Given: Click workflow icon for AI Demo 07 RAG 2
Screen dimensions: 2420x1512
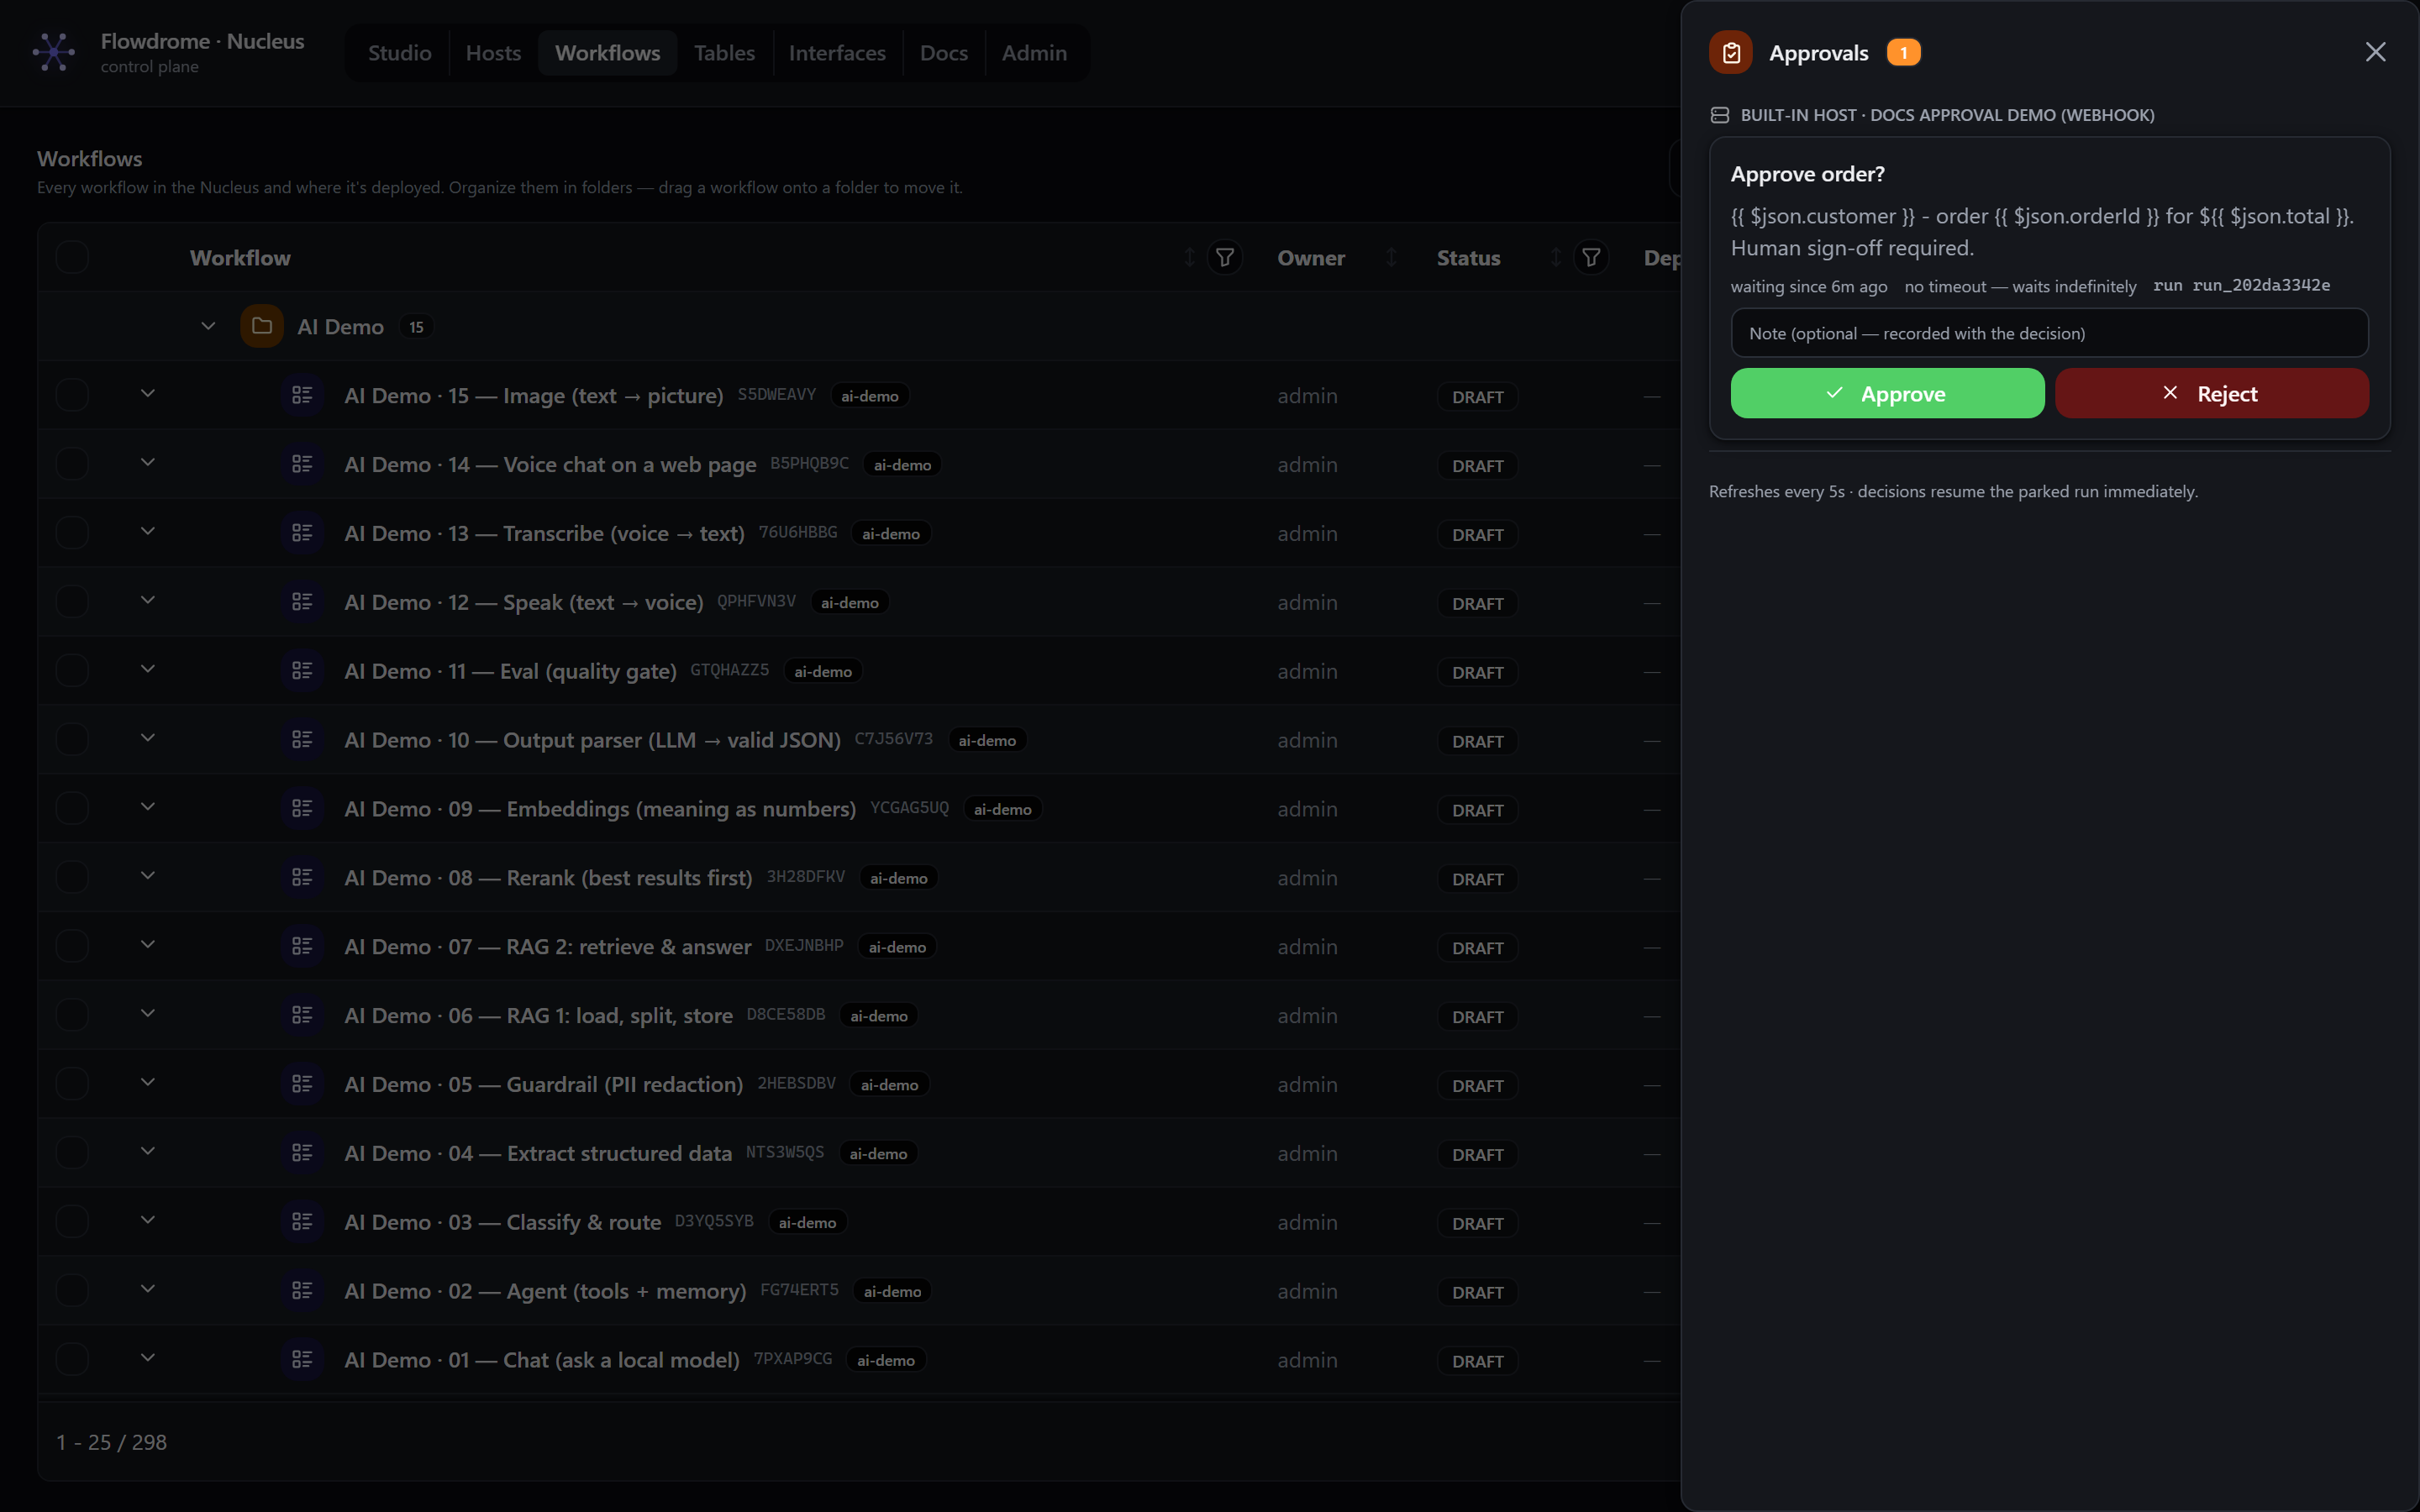Looking at the screenshot, I should pyautogui.click(x=302, y=946).
